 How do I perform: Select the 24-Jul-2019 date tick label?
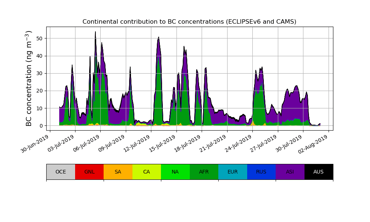pyautogui.click(x=238, y=144)
